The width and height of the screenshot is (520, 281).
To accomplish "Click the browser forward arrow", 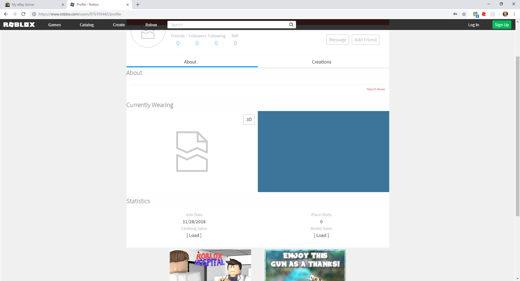I will tap(15, 14).
